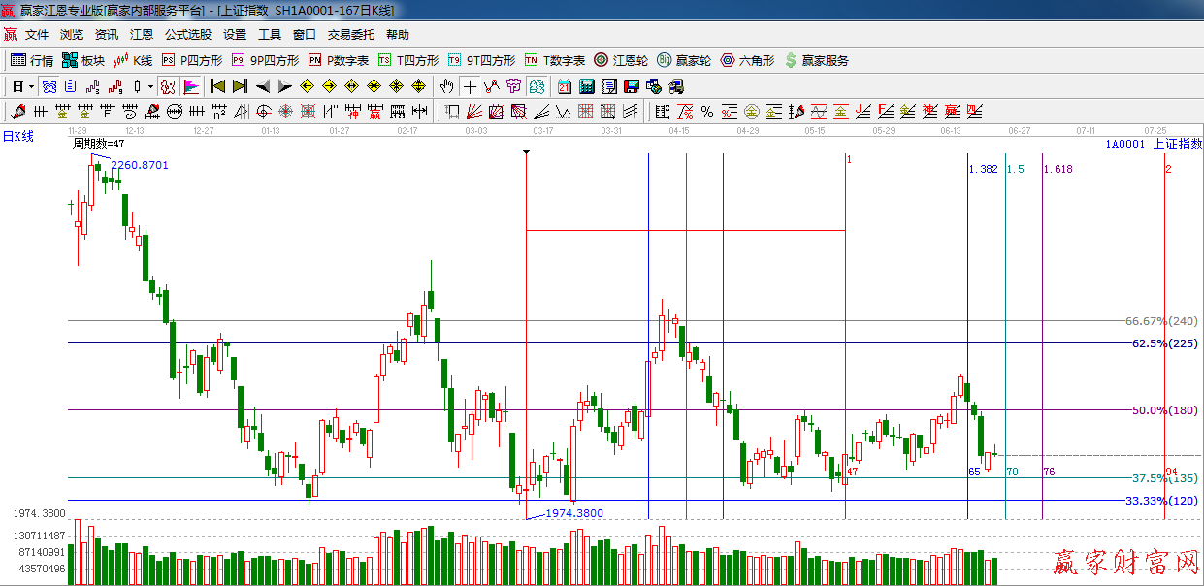Jump to first bar with skip-to-start arrow
This screenshot has width=1204, height=586.
click(x=217, y=86)
